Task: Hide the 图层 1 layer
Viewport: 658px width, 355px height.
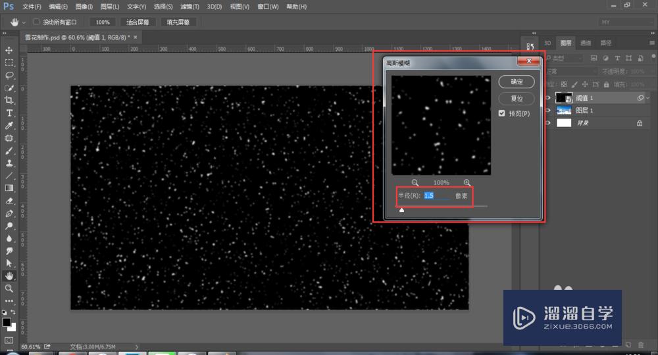Action: tap(547, 111)
